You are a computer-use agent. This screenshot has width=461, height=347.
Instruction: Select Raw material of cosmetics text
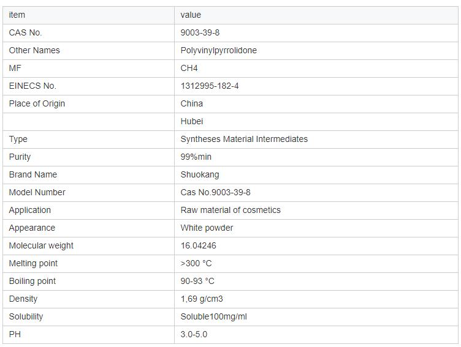pyautogui.click(x=230, y=210)
